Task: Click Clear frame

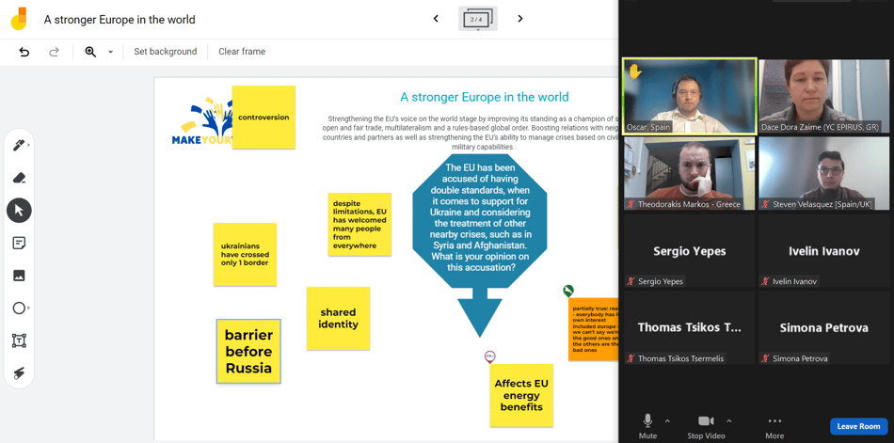Action: pyautogui.click(x=242, y=52)
